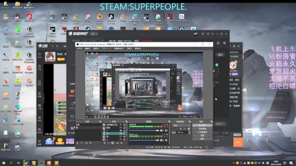Screen dimensions: 296x166
Task: Mute Mic/Aux speaker icon
Action: [162, 140]
